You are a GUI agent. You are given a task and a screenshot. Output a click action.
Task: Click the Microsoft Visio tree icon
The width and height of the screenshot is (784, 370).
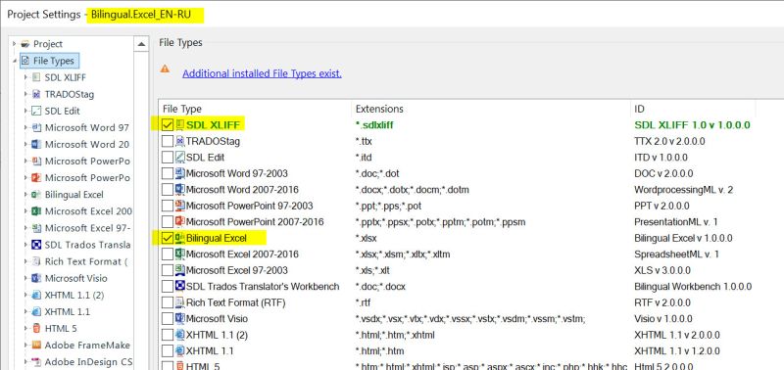click(x=36, y=278)
